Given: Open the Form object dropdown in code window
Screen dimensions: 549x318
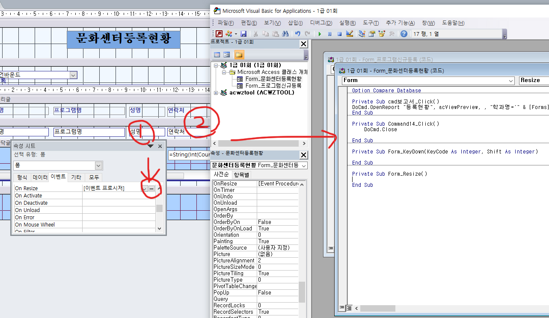Looking at the screenshot, I should click(510, 80).
